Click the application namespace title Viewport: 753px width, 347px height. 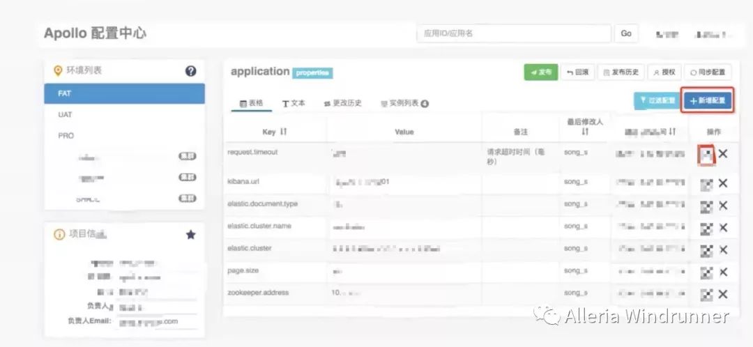point(260,72)
